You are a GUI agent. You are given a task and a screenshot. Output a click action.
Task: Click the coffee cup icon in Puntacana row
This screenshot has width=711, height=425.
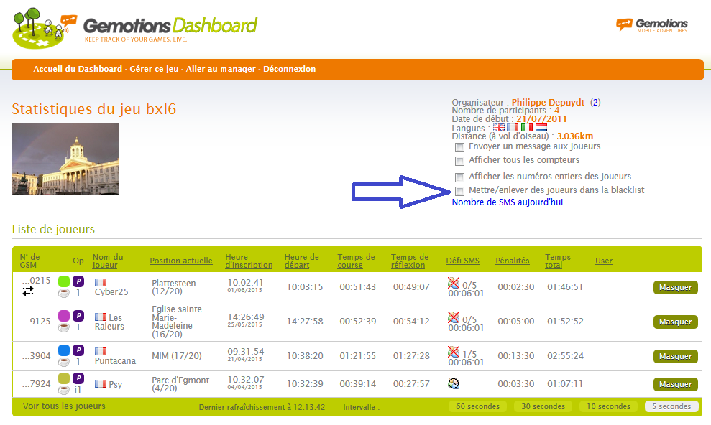coord(64,362)
